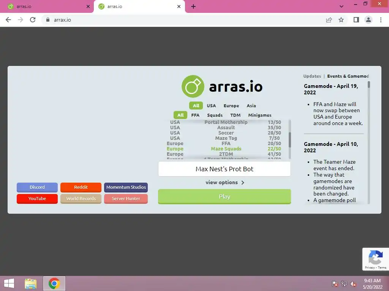Screen dimensions: 389x291
Task: Open the World Records button
Action: coord(81,199)
